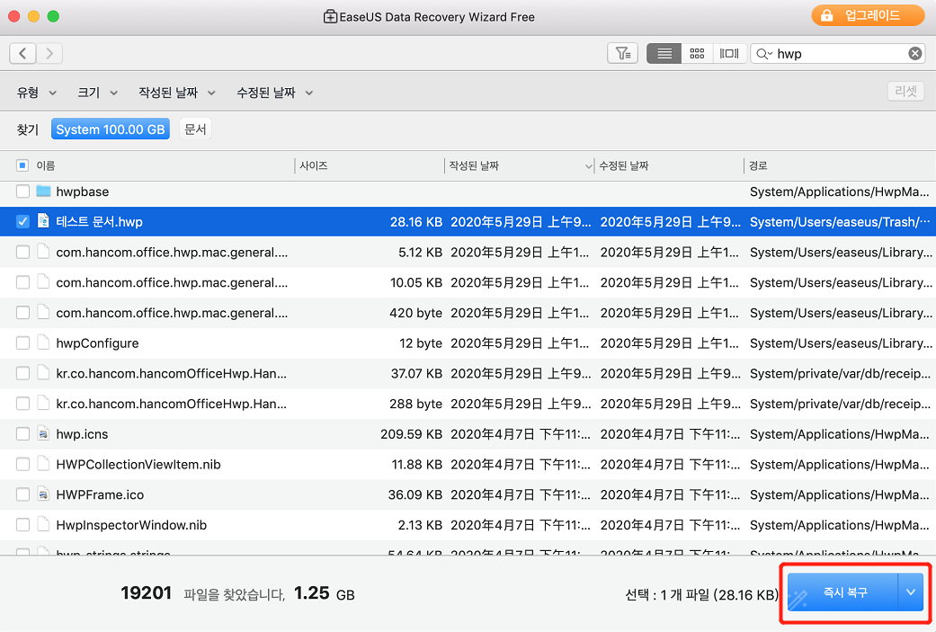This screenshot has width=936, height=632.
Task: Select the hwp.icns file name
Action: tap(82, 434)
